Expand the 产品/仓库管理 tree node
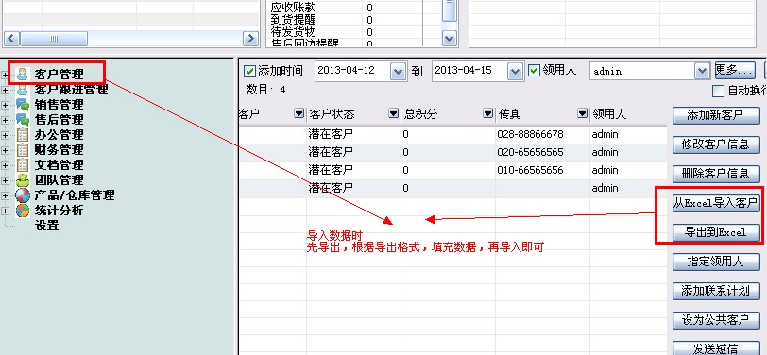 (6, 196)
